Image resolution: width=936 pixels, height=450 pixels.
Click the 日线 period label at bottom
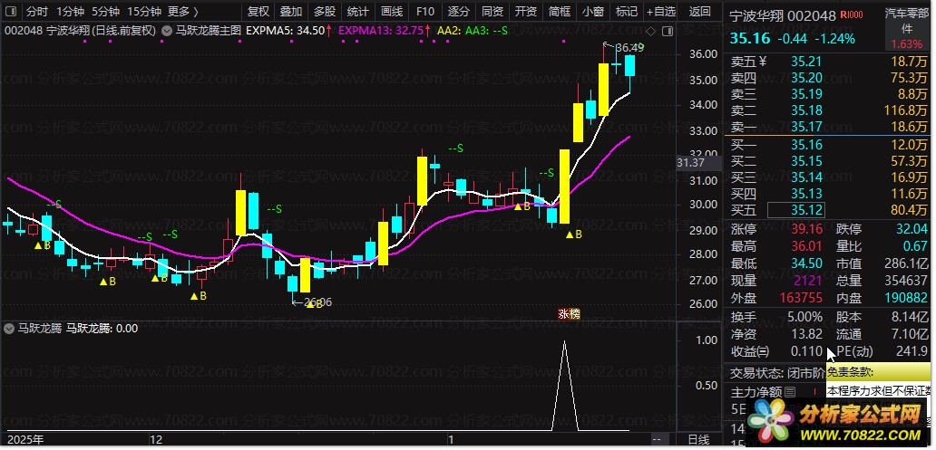pyautogui.click(x=698, y=440)
